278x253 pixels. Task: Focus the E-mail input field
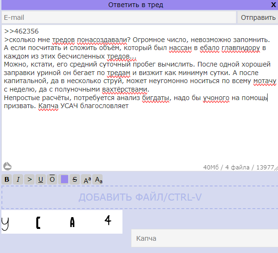[119, 17]
